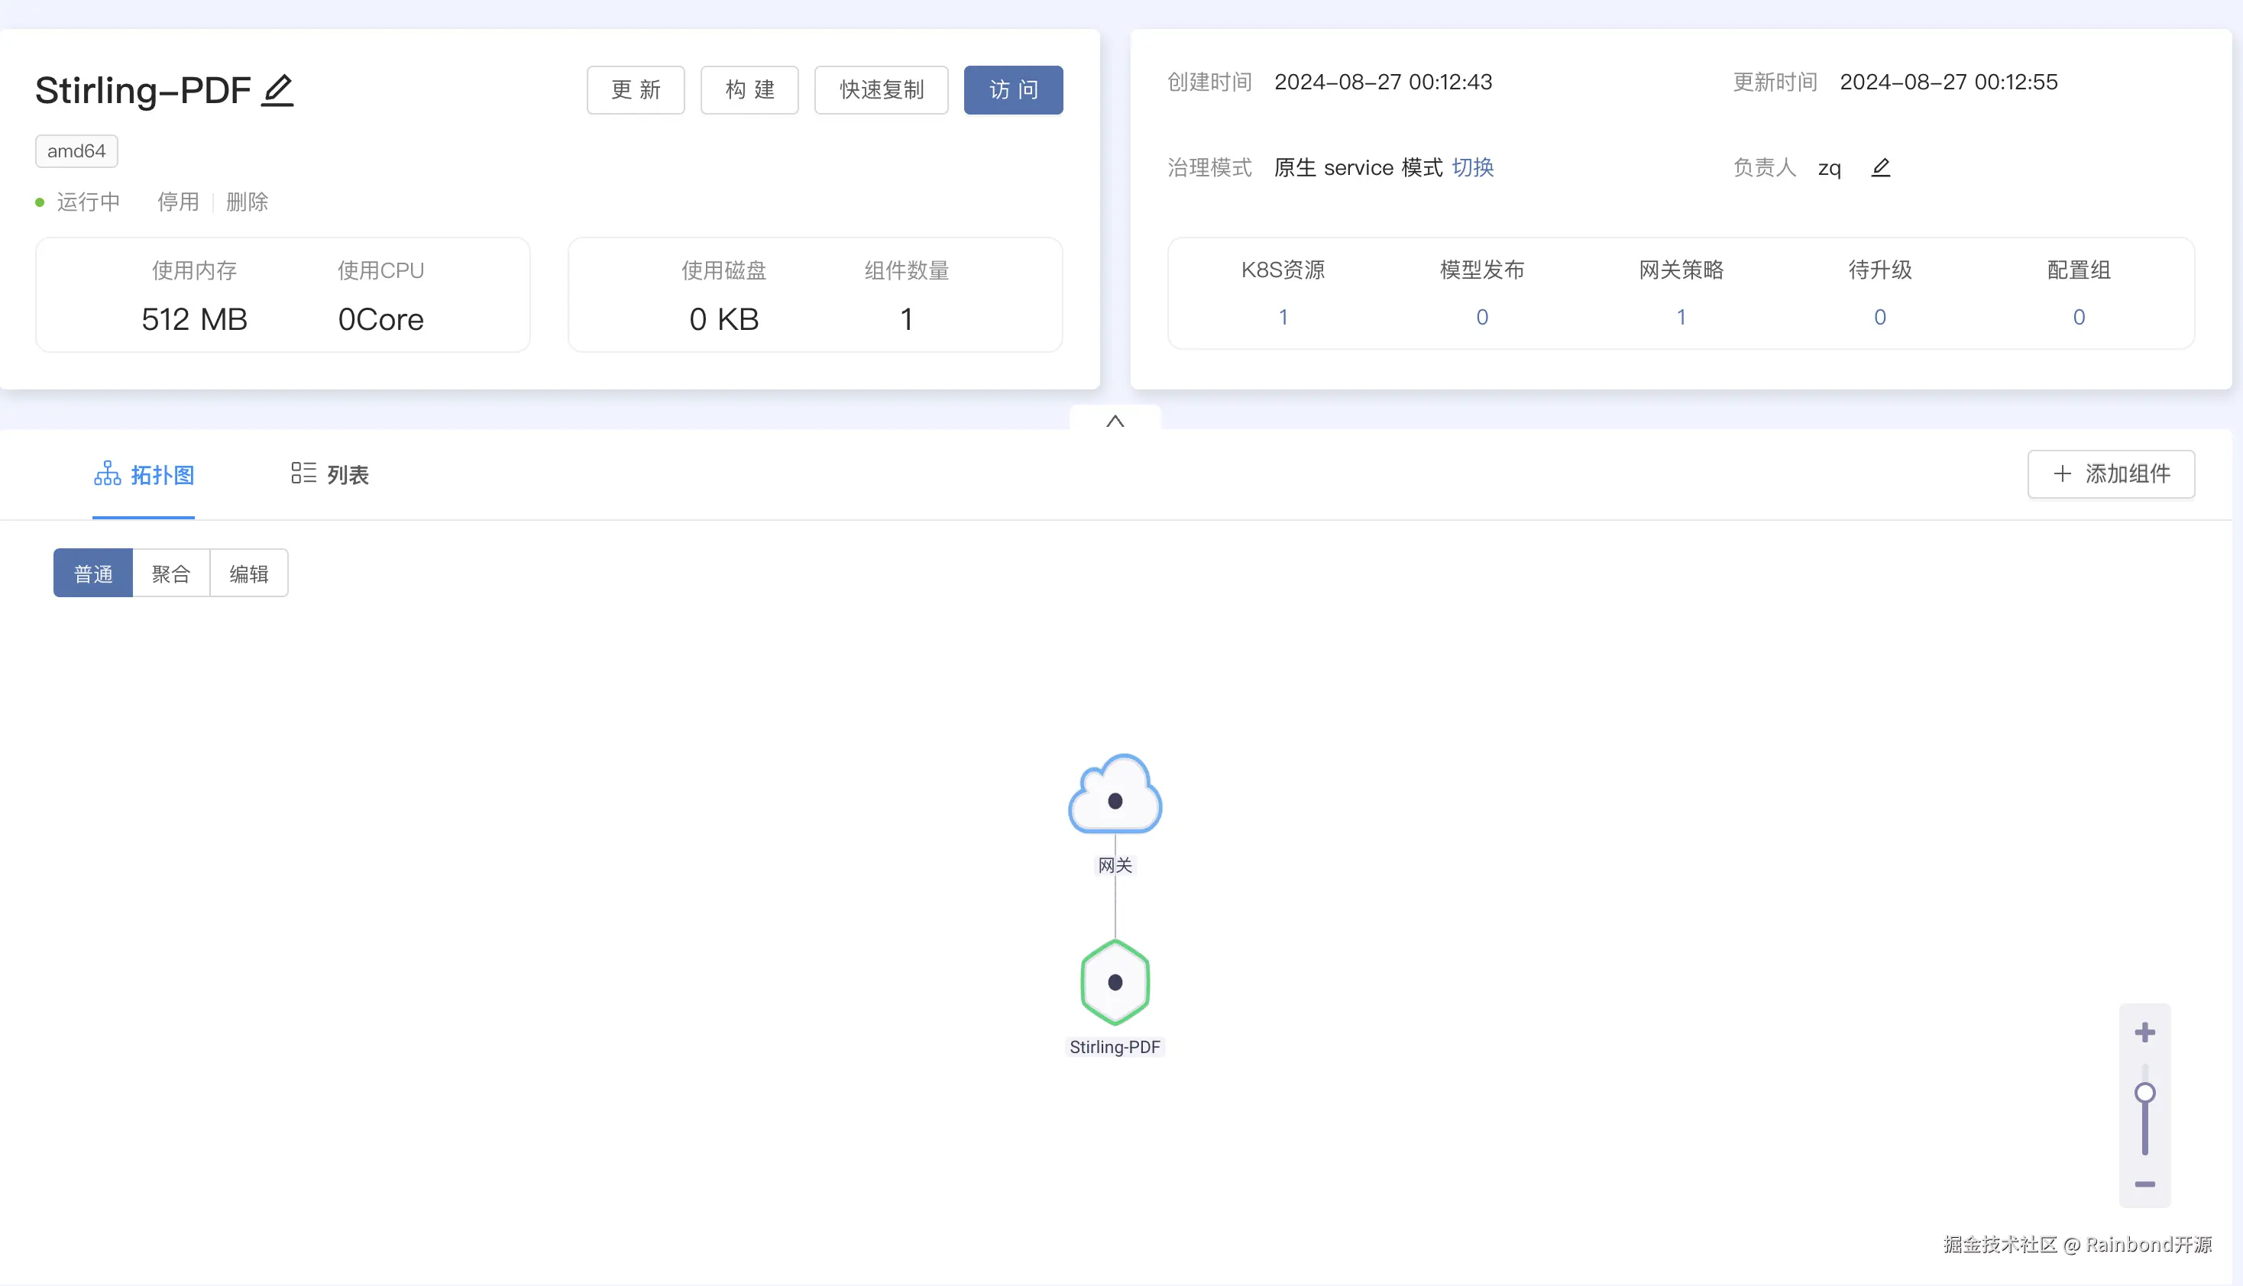Click the topology tab tree icon

tap(108, 474)
